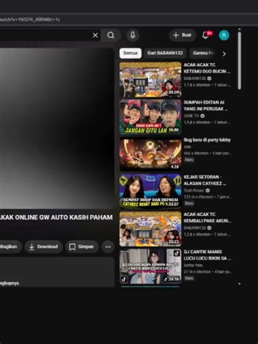Clear the search box with the X icon
258x344 pixels.
click(95, 35)
